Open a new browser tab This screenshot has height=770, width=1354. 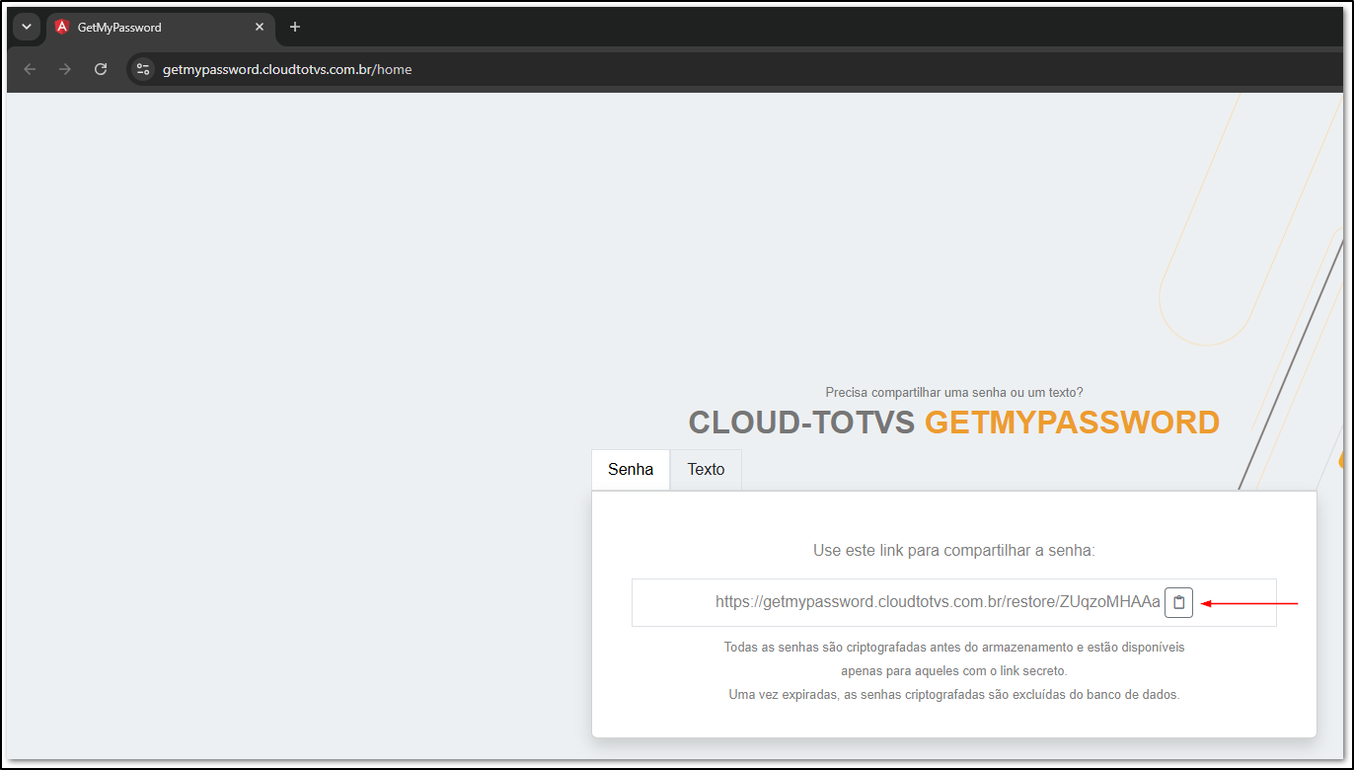pyautogui.click(x=294, y=27)
